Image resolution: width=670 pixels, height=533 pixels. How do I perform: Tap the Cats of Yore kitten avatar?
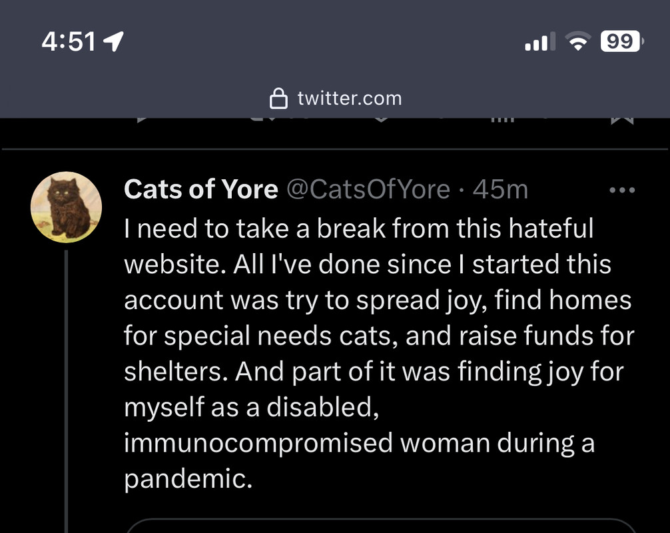(66, 207)
